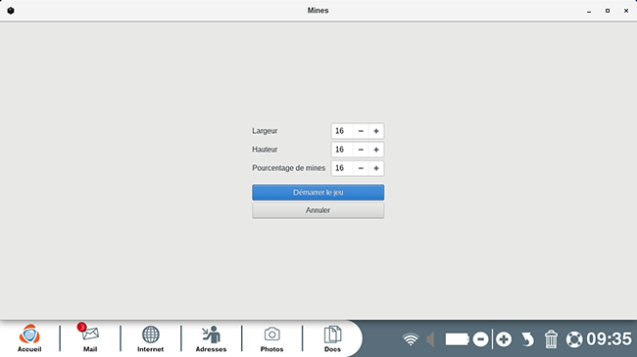Open the Adresses contacts icon
The height and width of the screenshot is (357, 637).
click(x=211, y=338)
